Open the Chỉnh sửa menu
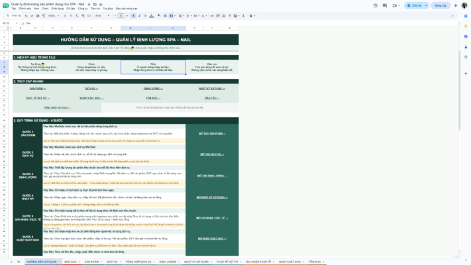Viewport: 471px width, 265px height. 25,9
